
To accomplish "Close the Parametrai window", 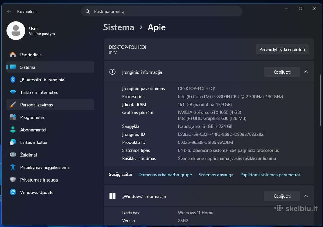I will click(315, 9).
